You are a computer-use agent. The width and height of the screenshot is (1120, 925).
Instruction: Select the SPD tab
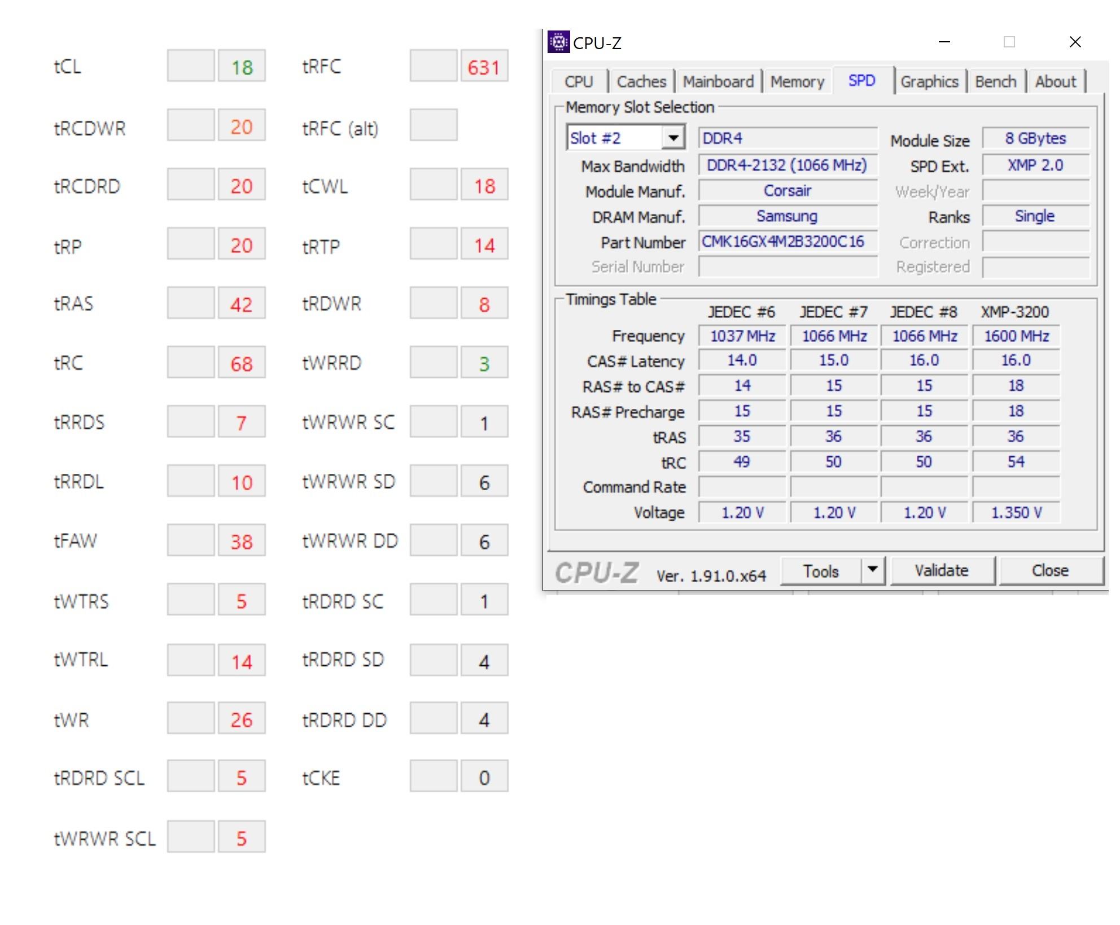861,81
